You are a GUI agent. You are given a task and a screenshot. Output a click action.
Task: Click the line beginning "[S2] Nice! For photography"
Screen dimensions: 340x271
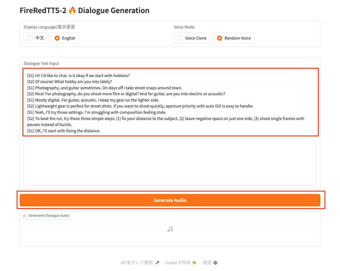click(x=126, y=94)
